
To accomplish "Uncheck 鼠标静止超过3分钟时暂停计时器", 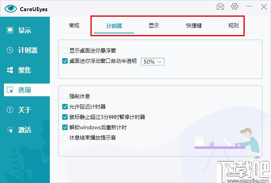I will [65, 117].
